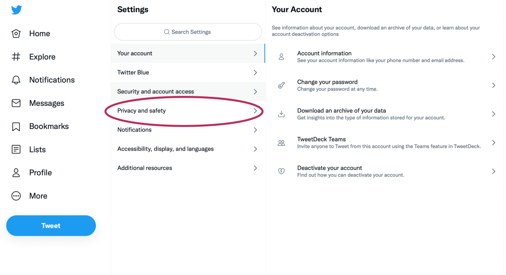The height and width of the screenshot is (275, 506).
Task: Click the download icon beside archive of your data
Action: pyautogui.click(x=281, y=114)
